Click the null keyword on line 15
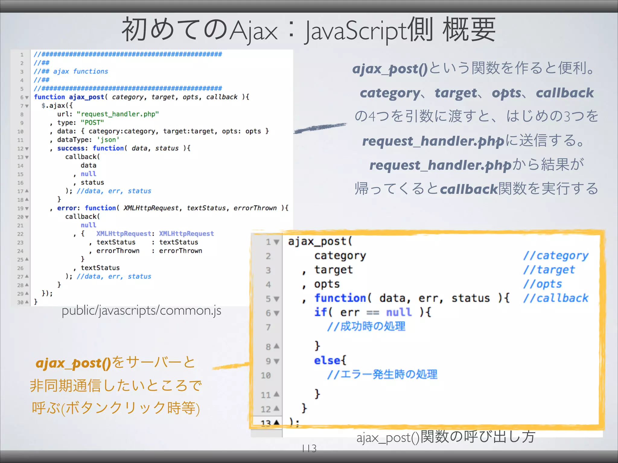Image resolution: width=618 pixels, height=463 pixels. [88, 174]
